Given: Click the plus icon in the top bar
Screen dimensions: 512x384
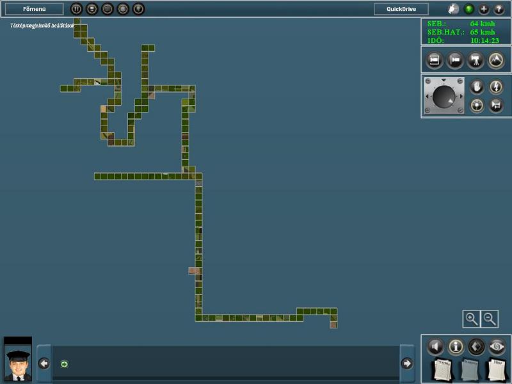Looking at the screenshot, I should (x=484, y=9).
